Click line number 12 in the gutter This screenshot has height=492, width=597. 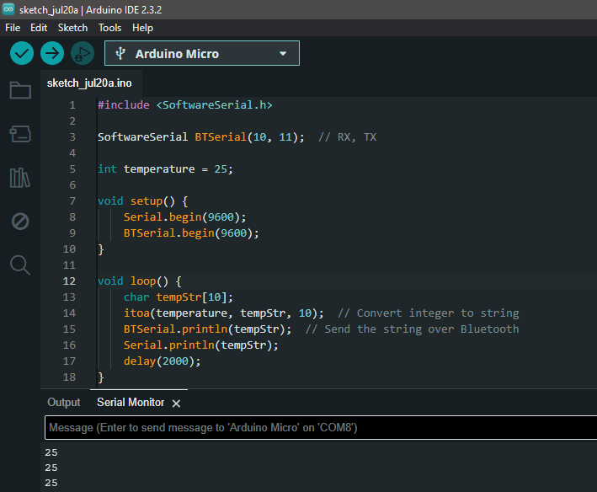(x=69, y=281)
